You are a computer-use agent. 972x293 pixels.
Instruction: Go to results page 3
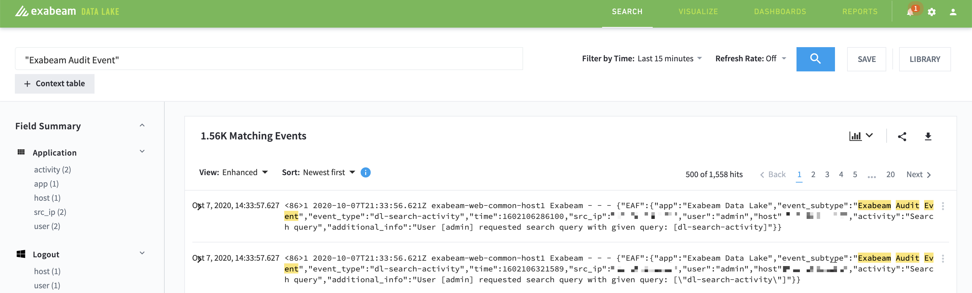[x=827, y=174]
